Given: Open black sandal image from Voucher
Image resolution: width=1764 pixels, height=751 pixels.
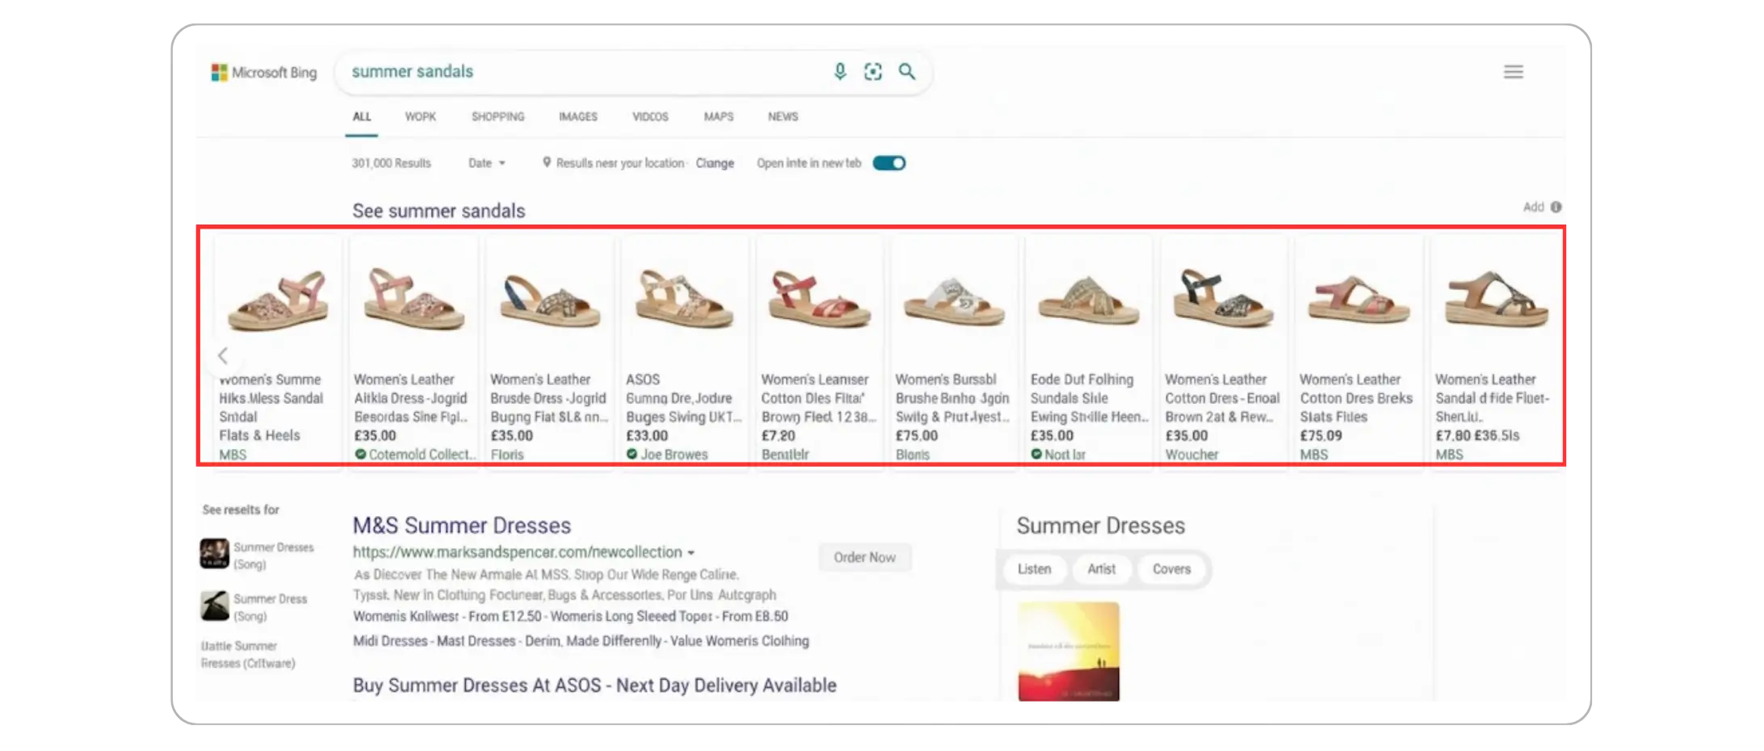Looking at the screenshot, I should click(x=1223, y=299).
